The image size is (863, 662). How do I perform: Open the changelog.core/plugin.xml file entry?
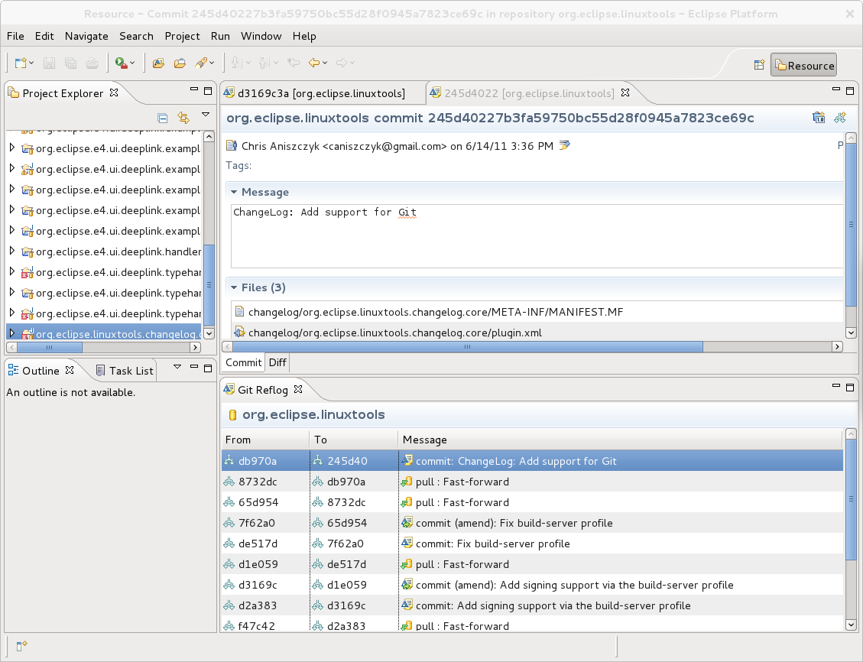[394, 333]
